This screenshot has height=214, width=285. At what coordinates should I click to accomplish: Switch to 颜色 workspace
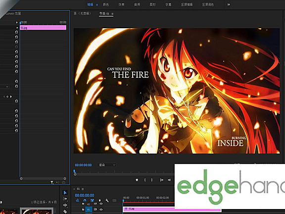click(x=106, y=4)
